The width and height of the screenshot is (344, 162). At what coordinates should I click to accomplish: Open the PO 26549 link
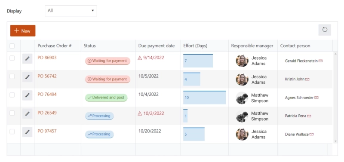pos(47,113)
